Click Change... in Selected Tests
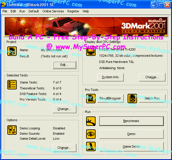 (64, 109)
